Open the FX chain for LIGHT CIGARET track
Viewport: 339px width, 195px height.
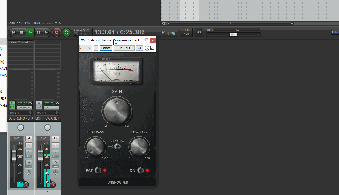39,107
